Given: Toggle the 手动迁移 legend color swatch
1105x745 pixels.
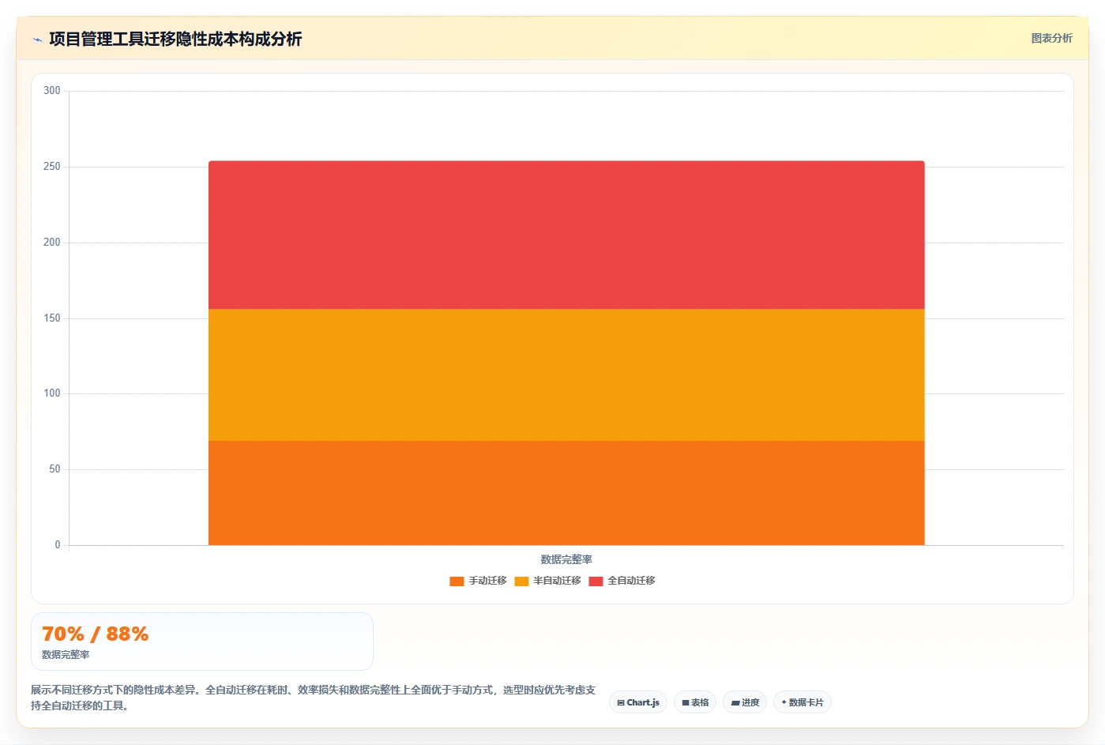Looking at the screenshot, I should click(x=457, y=581).
